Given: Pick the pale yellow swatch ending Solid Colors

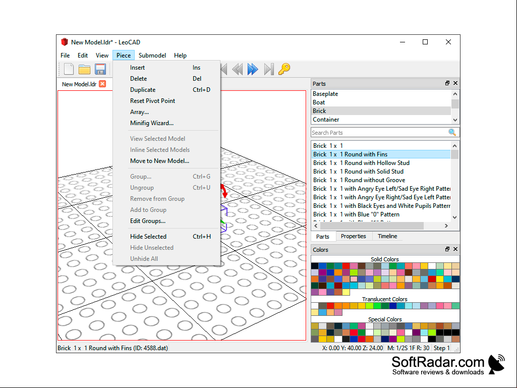Looking at the screenshot, I should click(346, 292).
